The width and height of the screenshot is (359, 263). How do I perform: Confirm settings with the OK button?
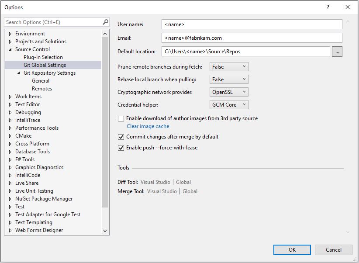(x=292, y=250)
